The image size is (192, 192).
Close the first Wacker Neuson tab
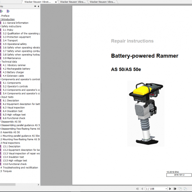[x=56, y=2]
